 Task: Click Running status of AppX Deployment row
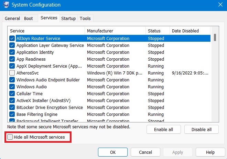pyautogui.click(x=156, y=66)
